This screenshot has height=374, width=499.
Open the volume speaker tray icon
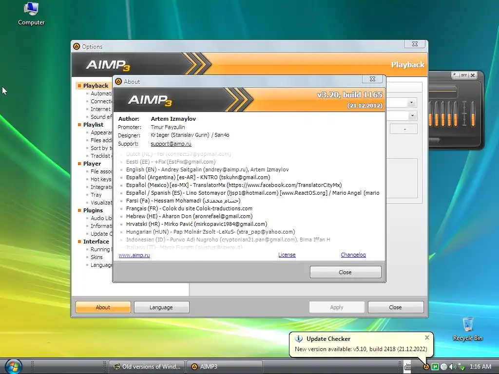click(x=452, y=367)
